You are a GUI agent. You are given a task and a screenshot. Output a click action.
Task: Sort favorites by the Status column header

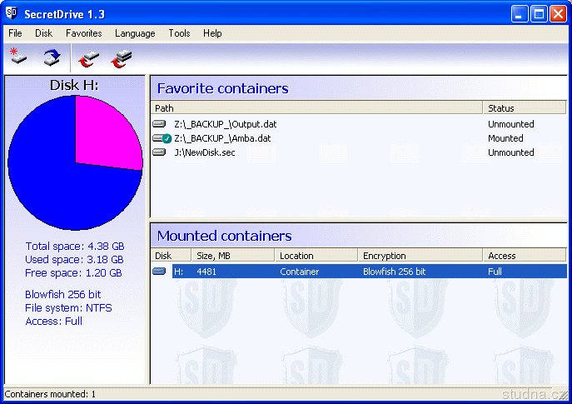(525, 108)
